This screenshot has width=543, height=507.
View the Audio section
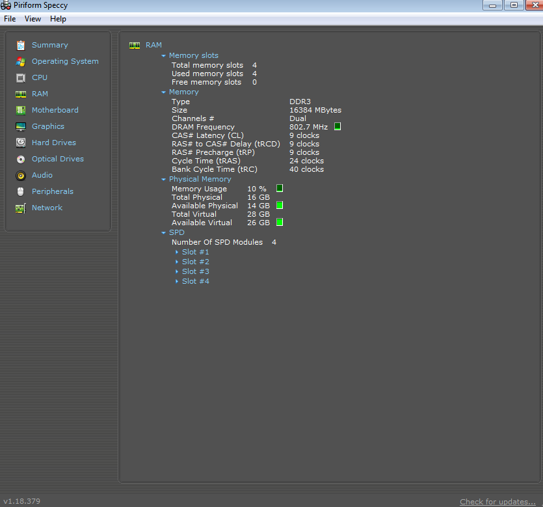[x=42, y=175]
